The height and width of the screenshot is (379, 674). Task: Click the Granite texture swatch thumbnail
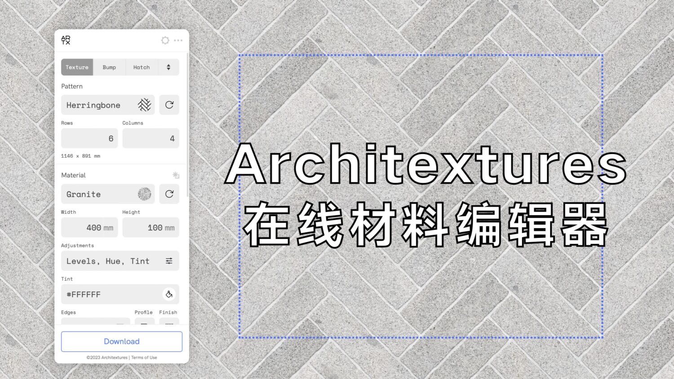coord(144,194)
